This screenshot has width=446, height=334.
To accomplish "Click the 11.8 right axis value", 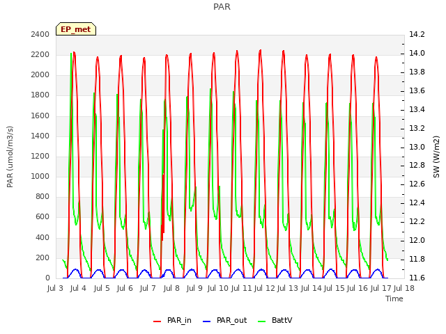I will [x=417, y=259].
